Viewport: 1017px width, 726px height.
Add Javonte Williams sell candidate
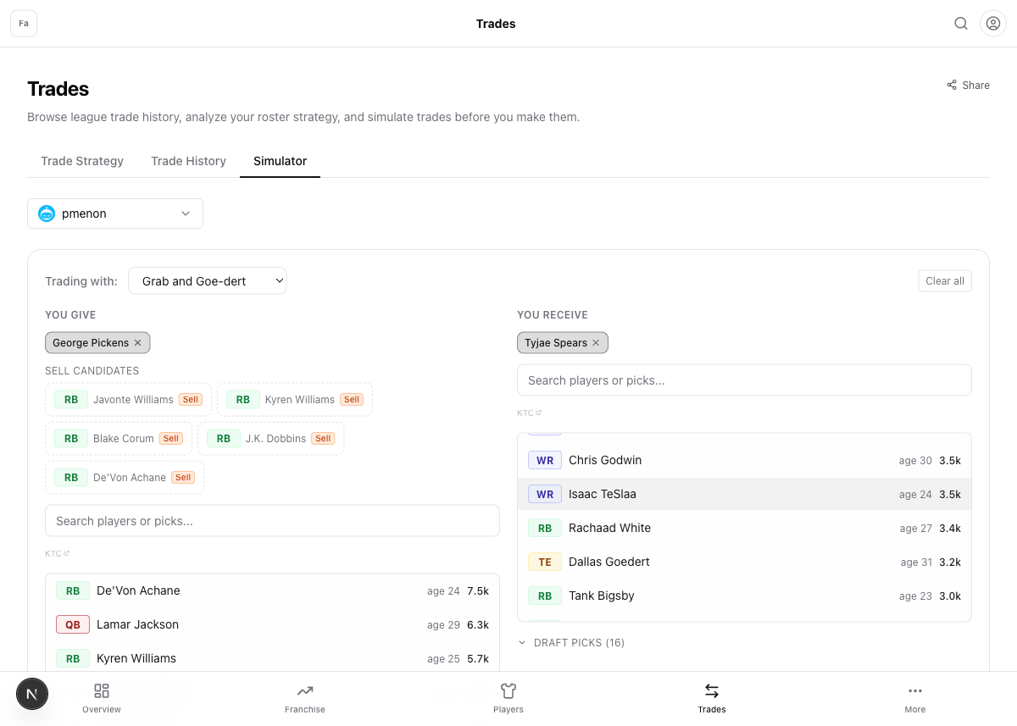click(x=128, y=400)
